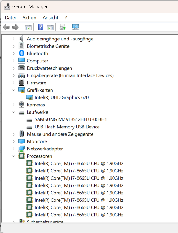Viewport: 178px width, 233px height.
Task: Open the Datei menu
Action: pos(10,18)
